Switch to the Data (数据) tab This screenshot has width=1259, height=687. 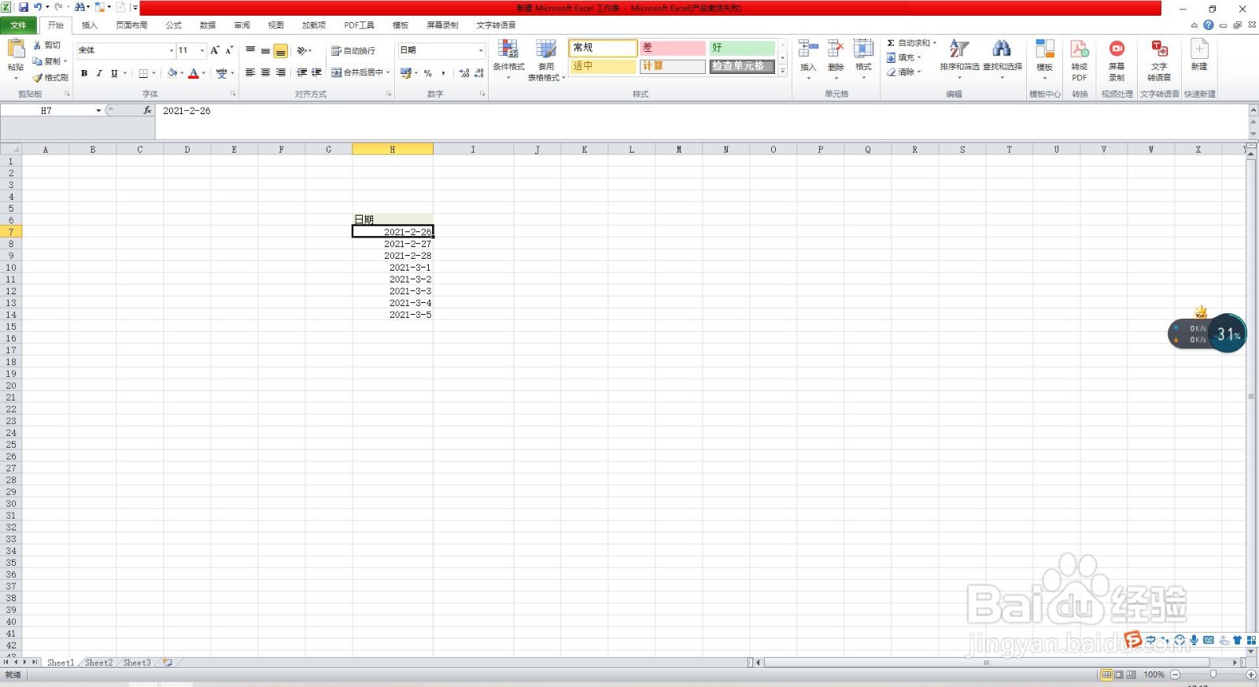point(208,25)
